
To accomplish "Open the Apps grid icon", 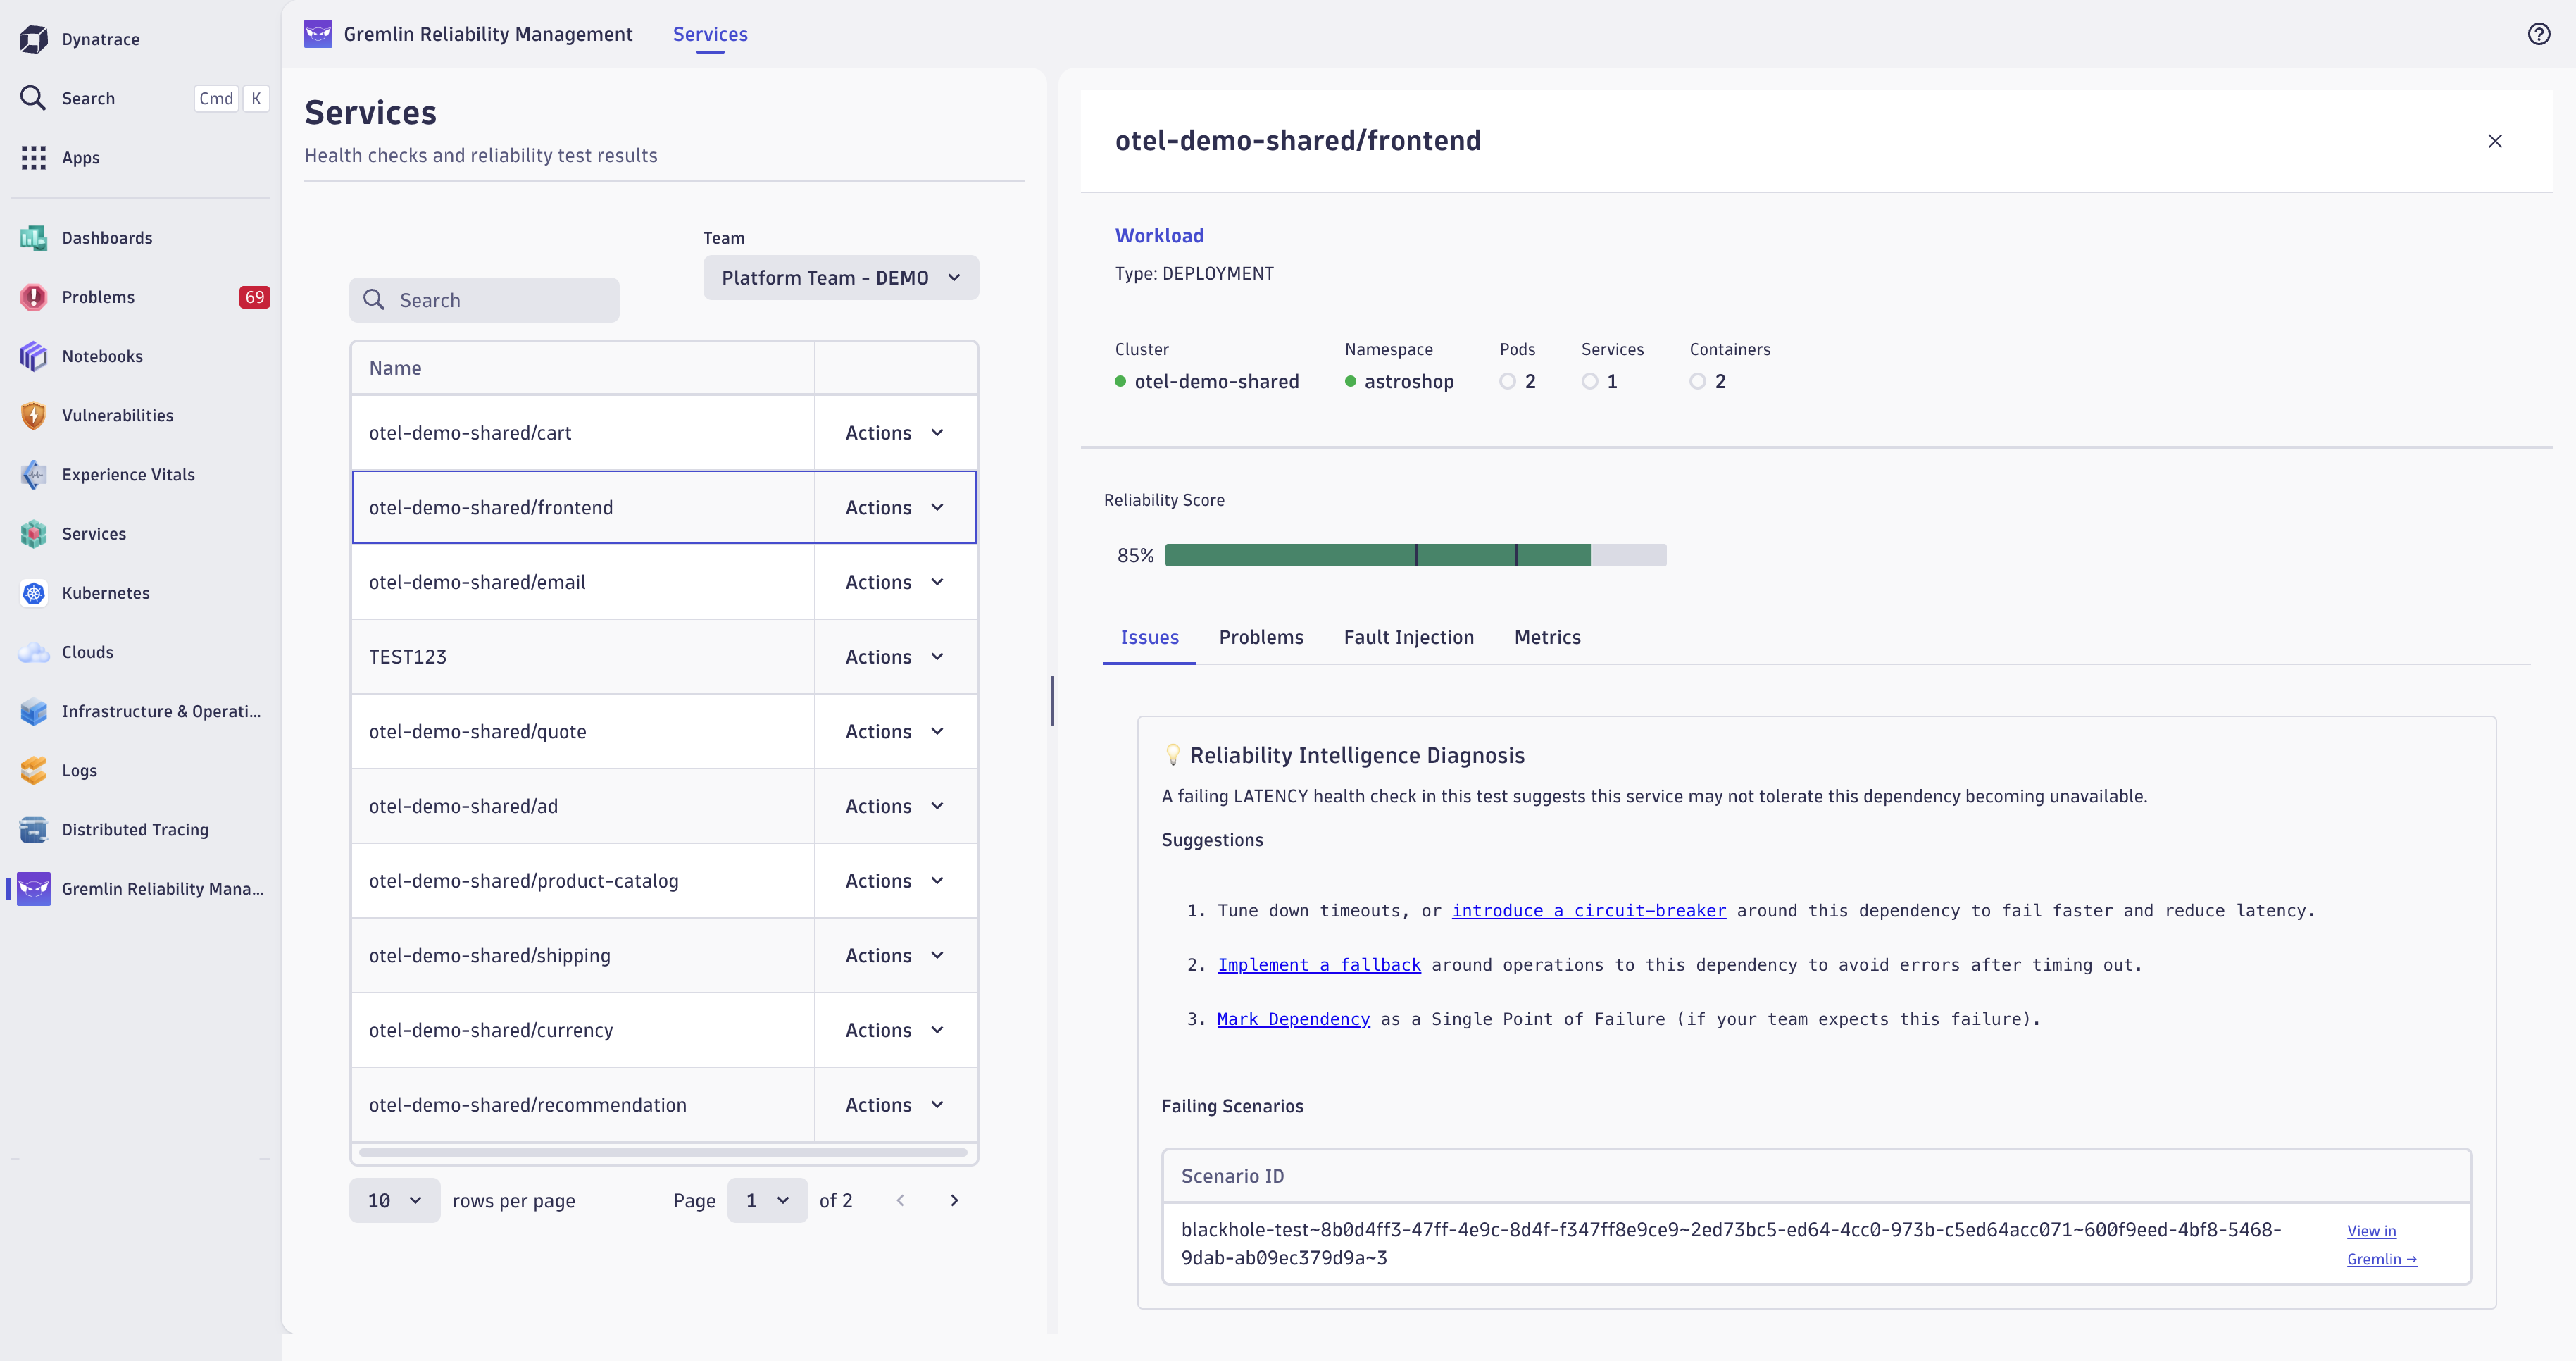I will [33, 157].
